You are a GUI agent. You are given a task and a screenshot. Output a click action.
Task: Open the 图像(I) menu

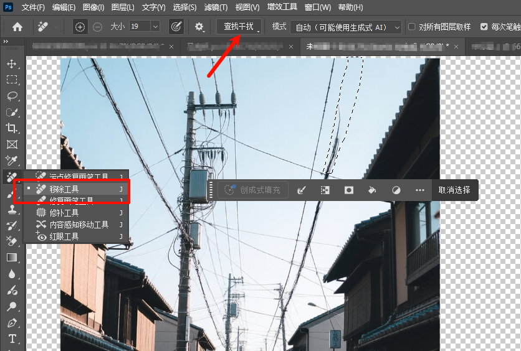(x=93, y=7)
